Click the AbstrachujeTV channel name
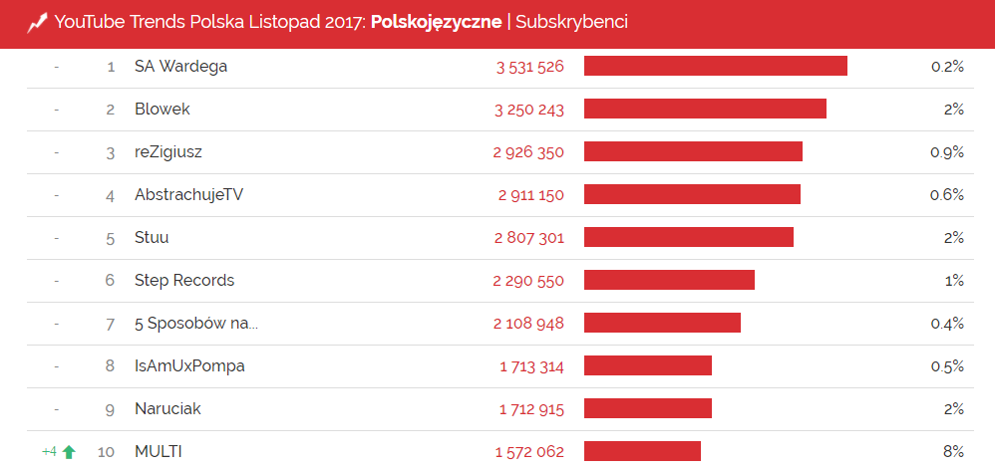Screen dimensions: 995x470 188,195
